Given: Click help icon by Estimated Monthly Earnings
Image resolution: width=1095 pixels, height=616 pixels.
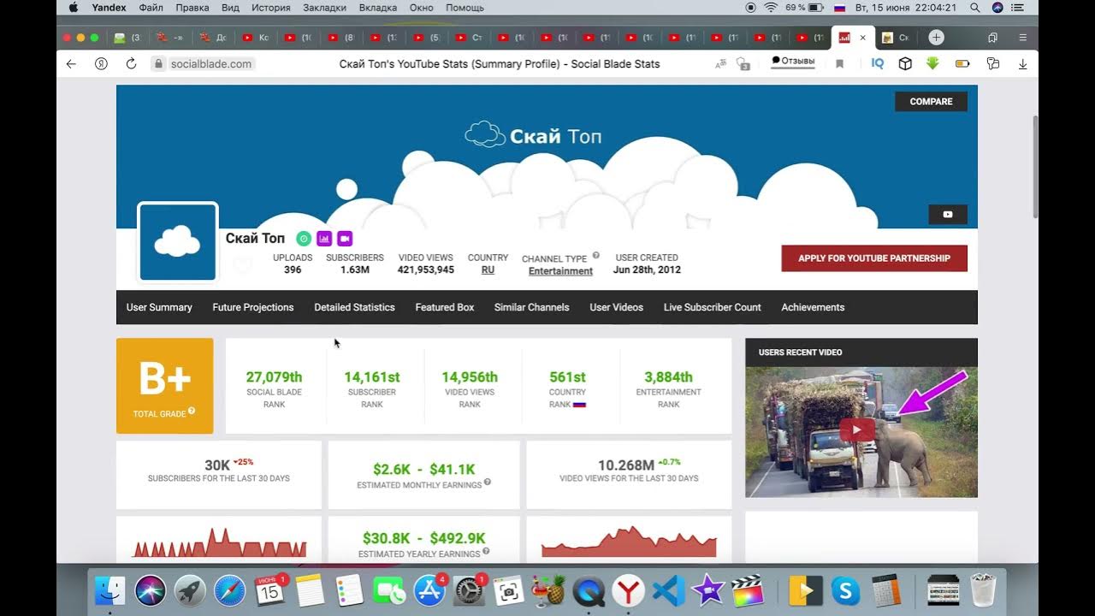Looking at the screenshot, I should 488,482.
